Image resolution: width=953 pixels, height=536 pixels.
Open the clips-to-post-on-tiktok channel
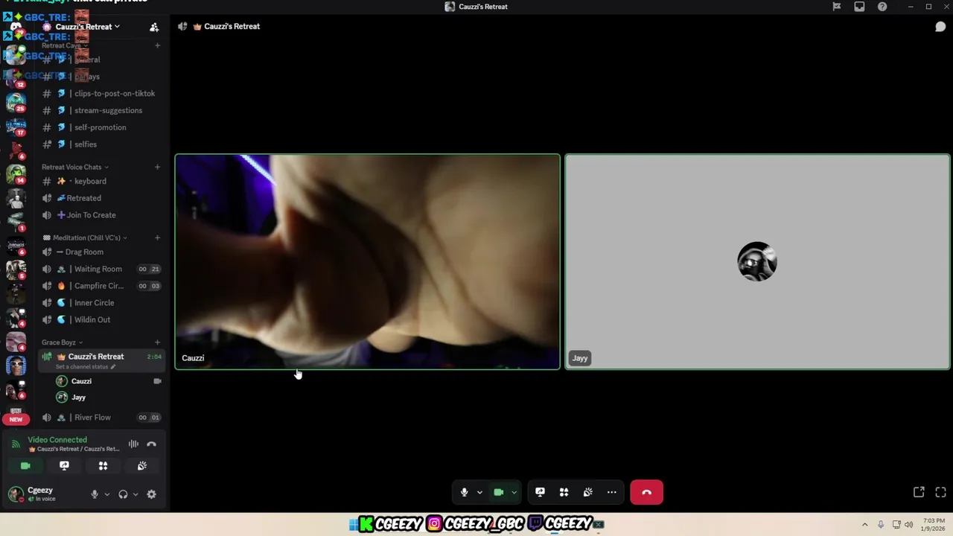coord(101,94)
